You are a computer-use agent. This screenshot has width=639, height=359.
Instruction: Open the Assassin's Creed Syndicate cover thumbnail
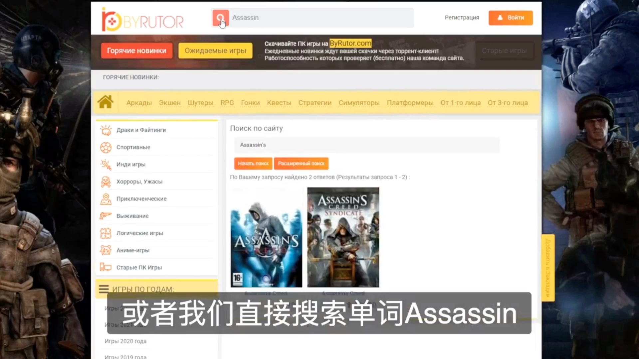point(343,237)
